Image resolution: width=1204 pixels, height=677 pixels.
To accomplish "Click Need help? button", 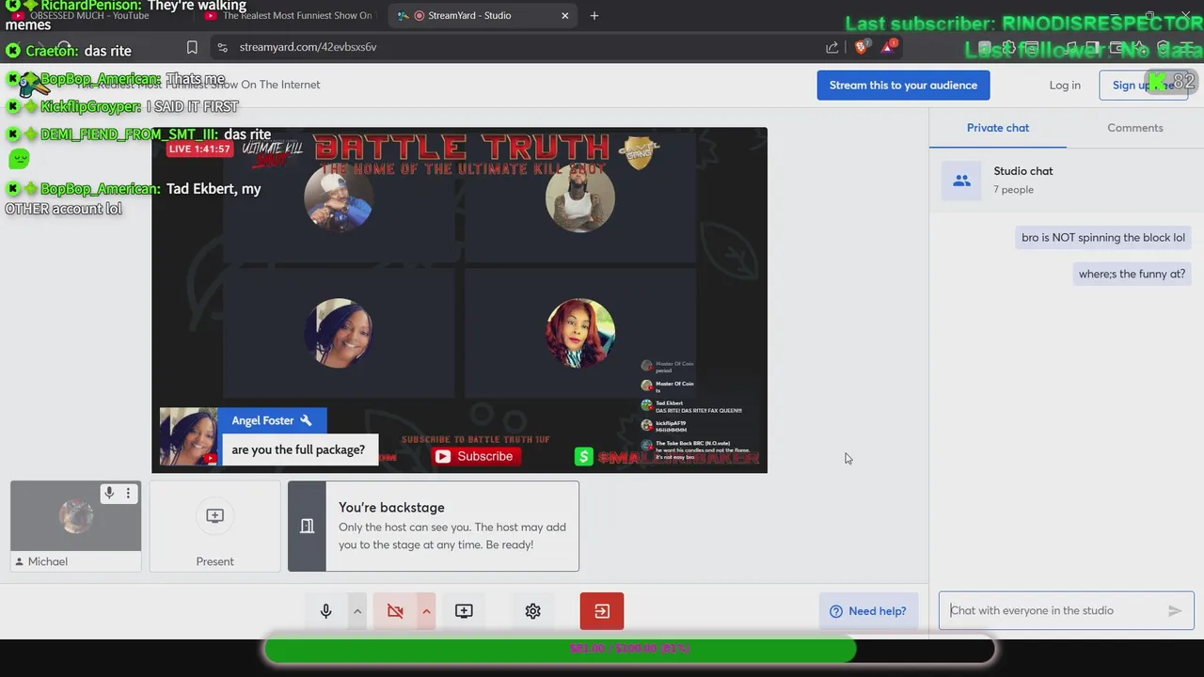I will (868, 611).
